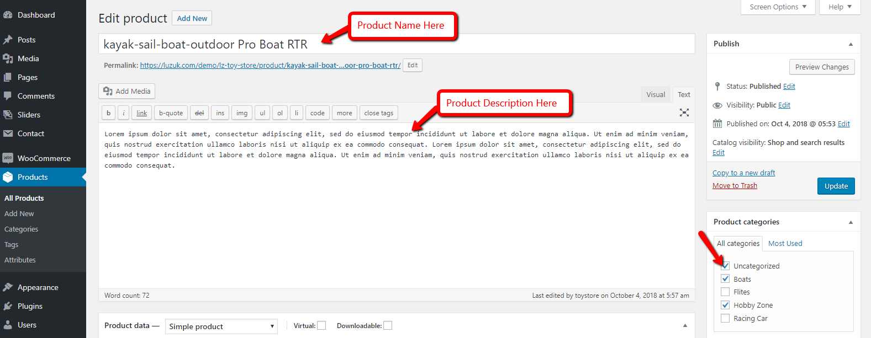Open Add New product submenu item
Image resolution: width=871 pixels, height=338 pixels.
pos(19,213)
